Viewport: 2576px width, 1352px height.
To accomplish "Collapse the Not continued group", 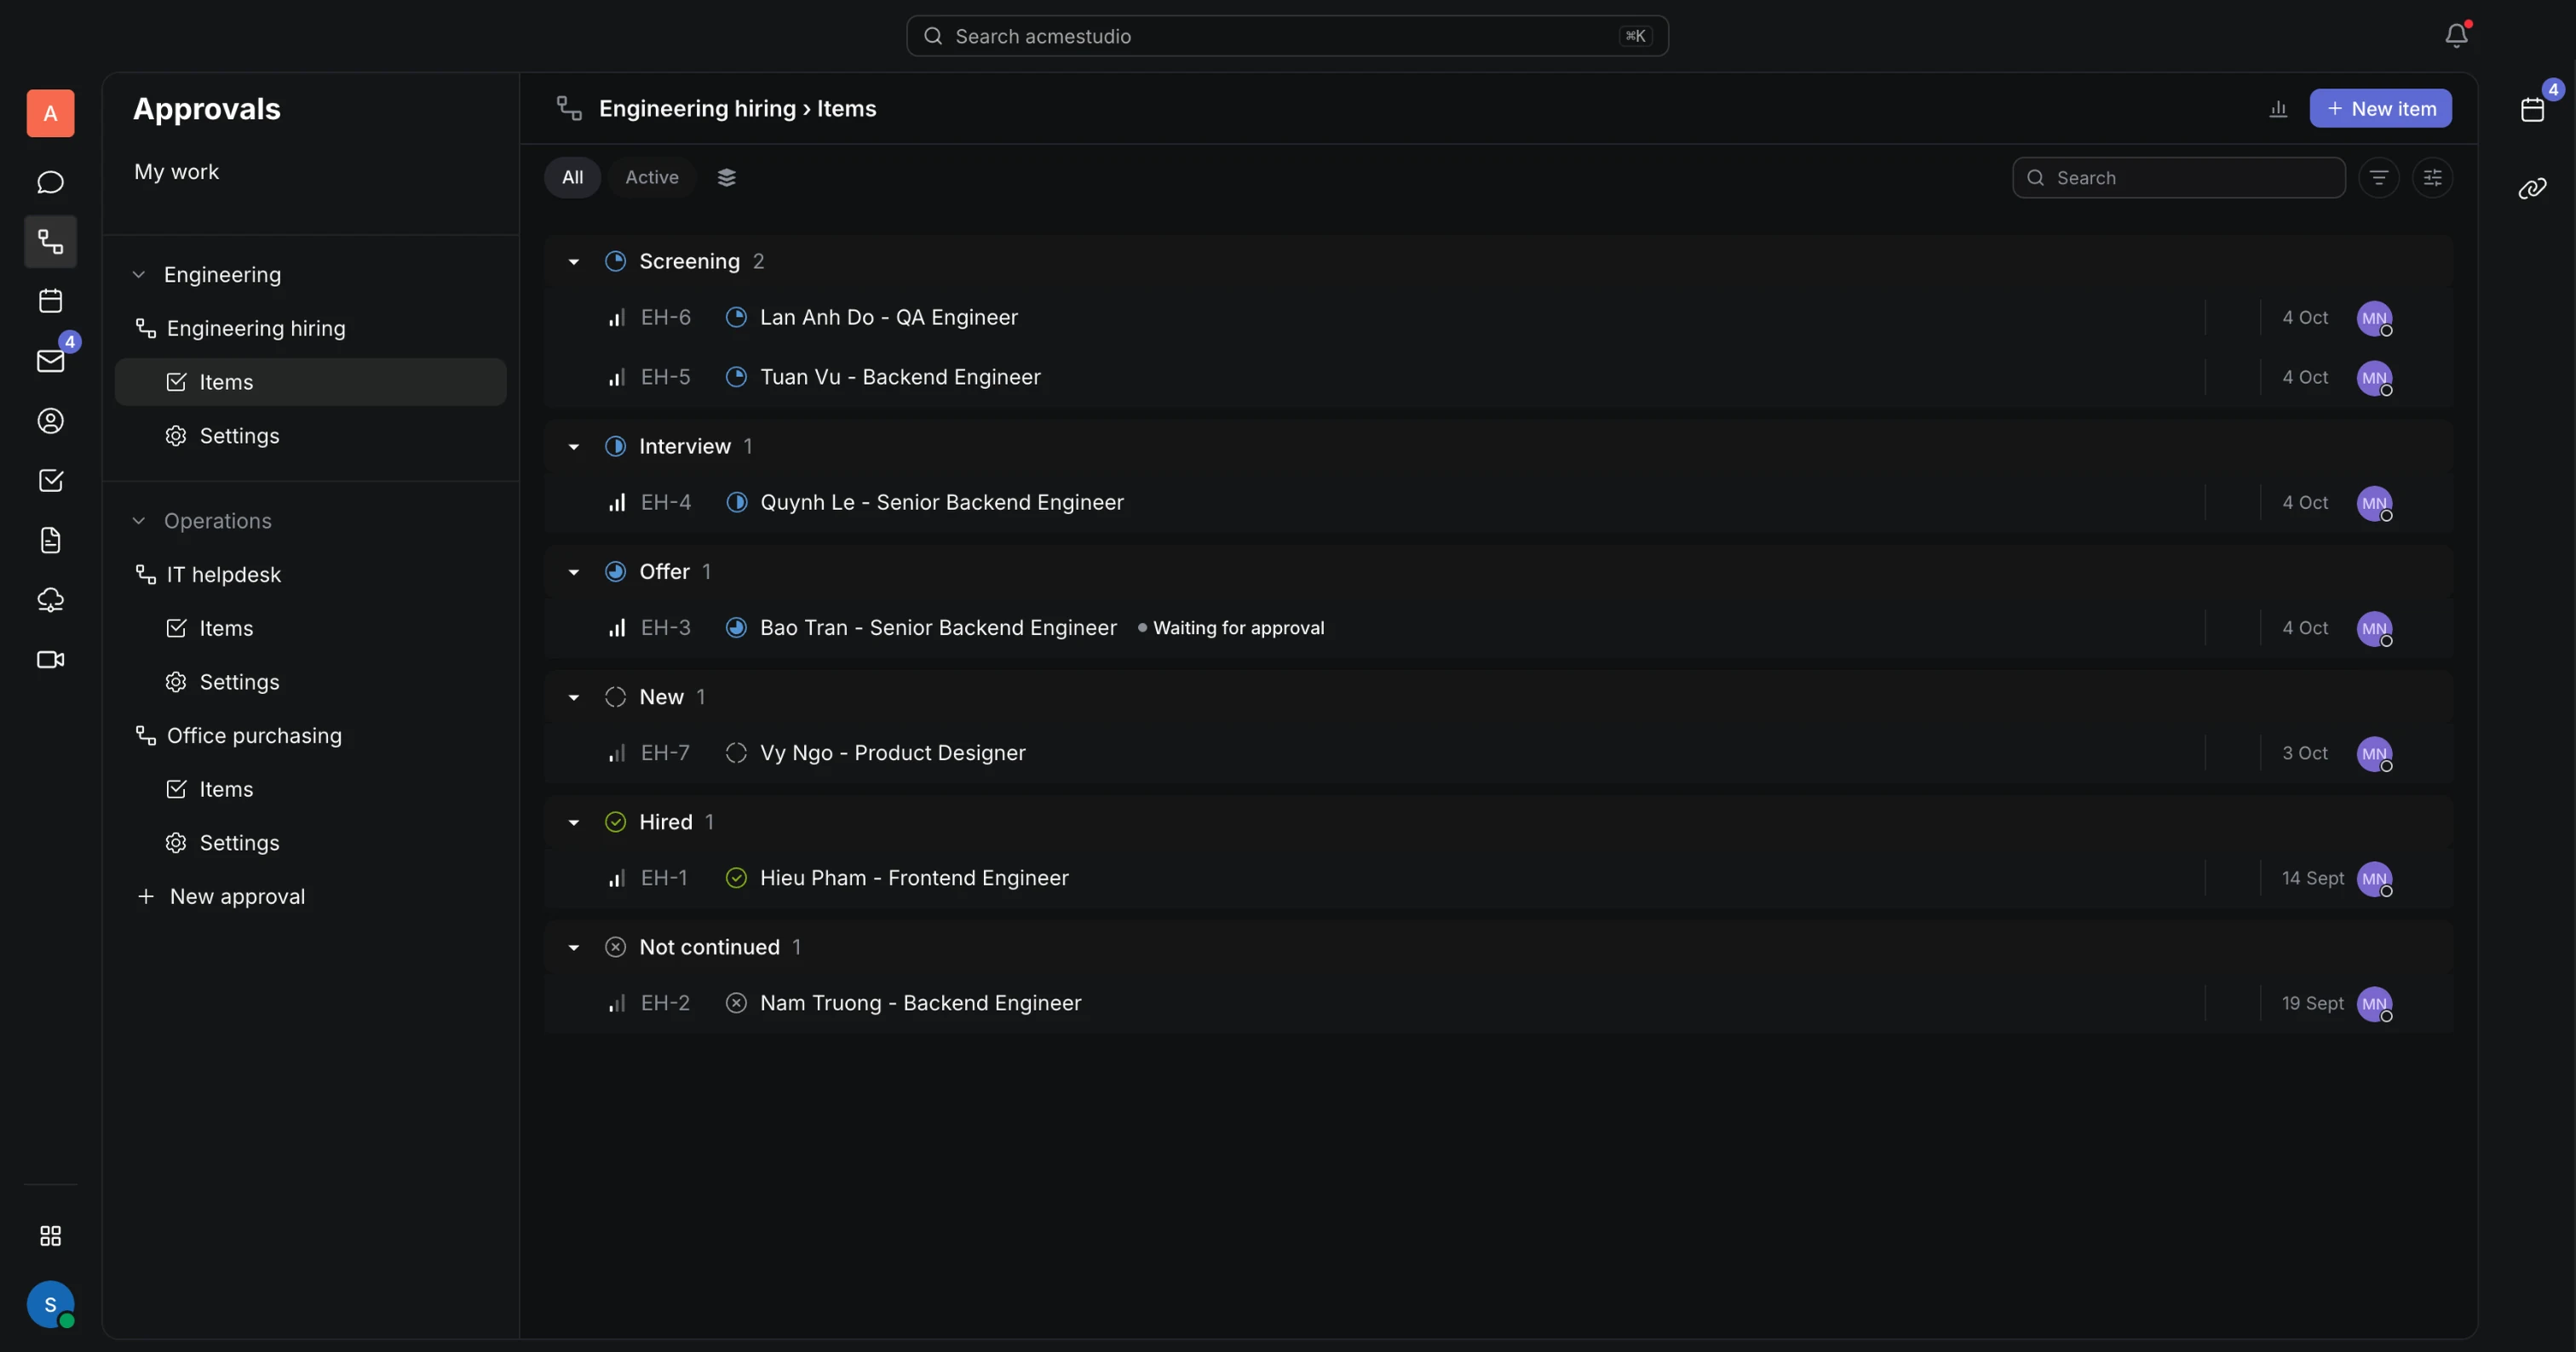I will [x=574, y=948].
